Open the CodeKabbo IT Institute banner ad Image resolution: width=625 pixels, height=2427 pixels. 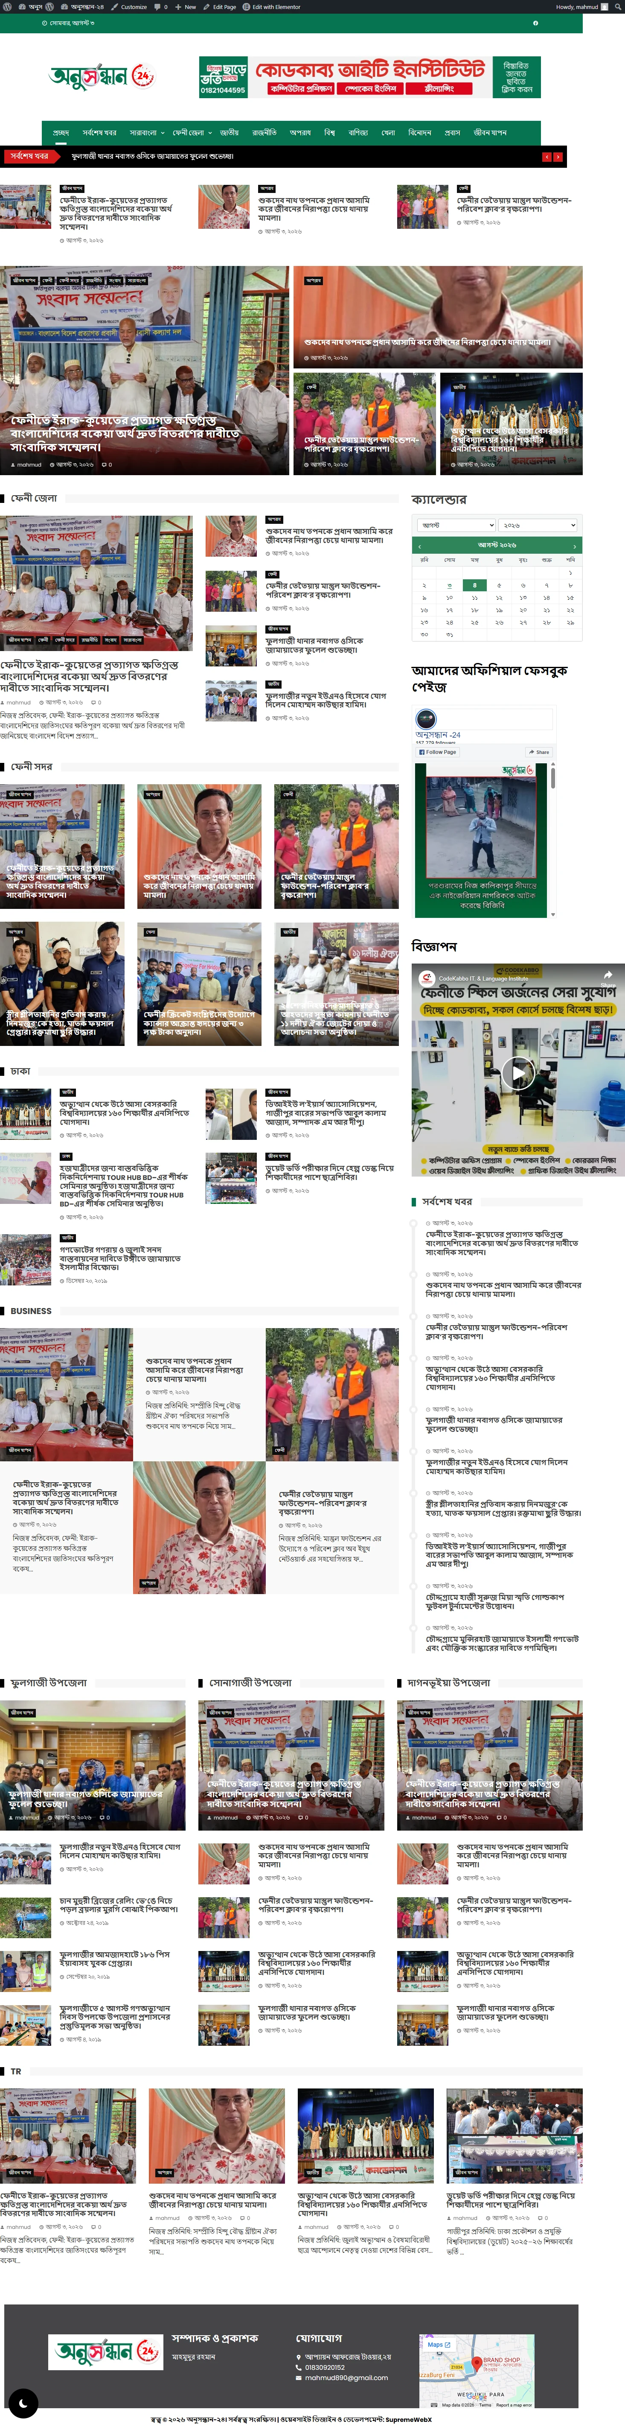click(370, 77)
